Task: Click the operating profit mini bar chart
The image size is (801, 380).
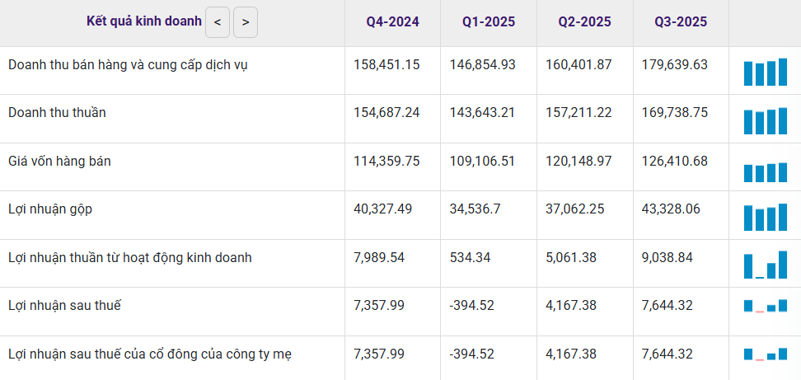Action: click(x=764, y=265)
